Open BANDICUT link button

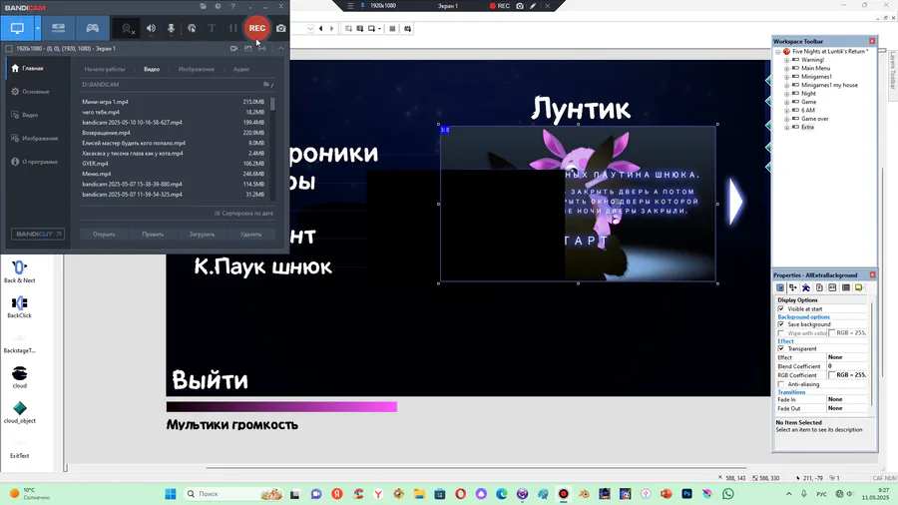(x=38, y=235)
